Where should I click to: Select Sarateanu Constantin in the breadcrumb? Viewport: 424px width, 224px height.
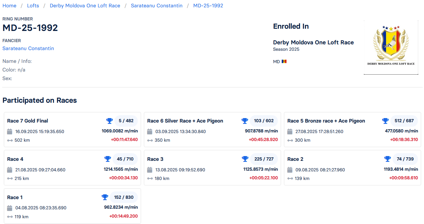(157, 6)
